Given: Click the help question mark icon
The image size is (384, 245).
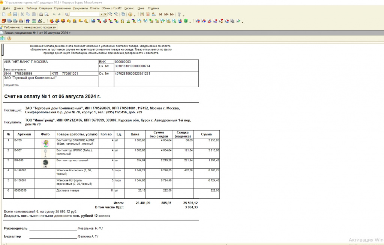Looking at the screenshot, I should [9, 38].
